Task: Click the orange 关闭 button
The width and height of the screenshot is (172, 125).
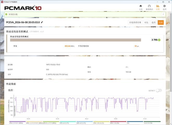Action: click(161, 23)
